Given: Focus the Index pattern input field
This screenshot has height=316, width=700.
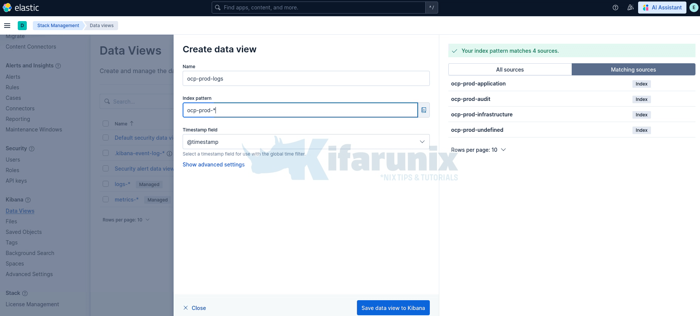Looking at the screenshot, I should (x=300, y=110).
